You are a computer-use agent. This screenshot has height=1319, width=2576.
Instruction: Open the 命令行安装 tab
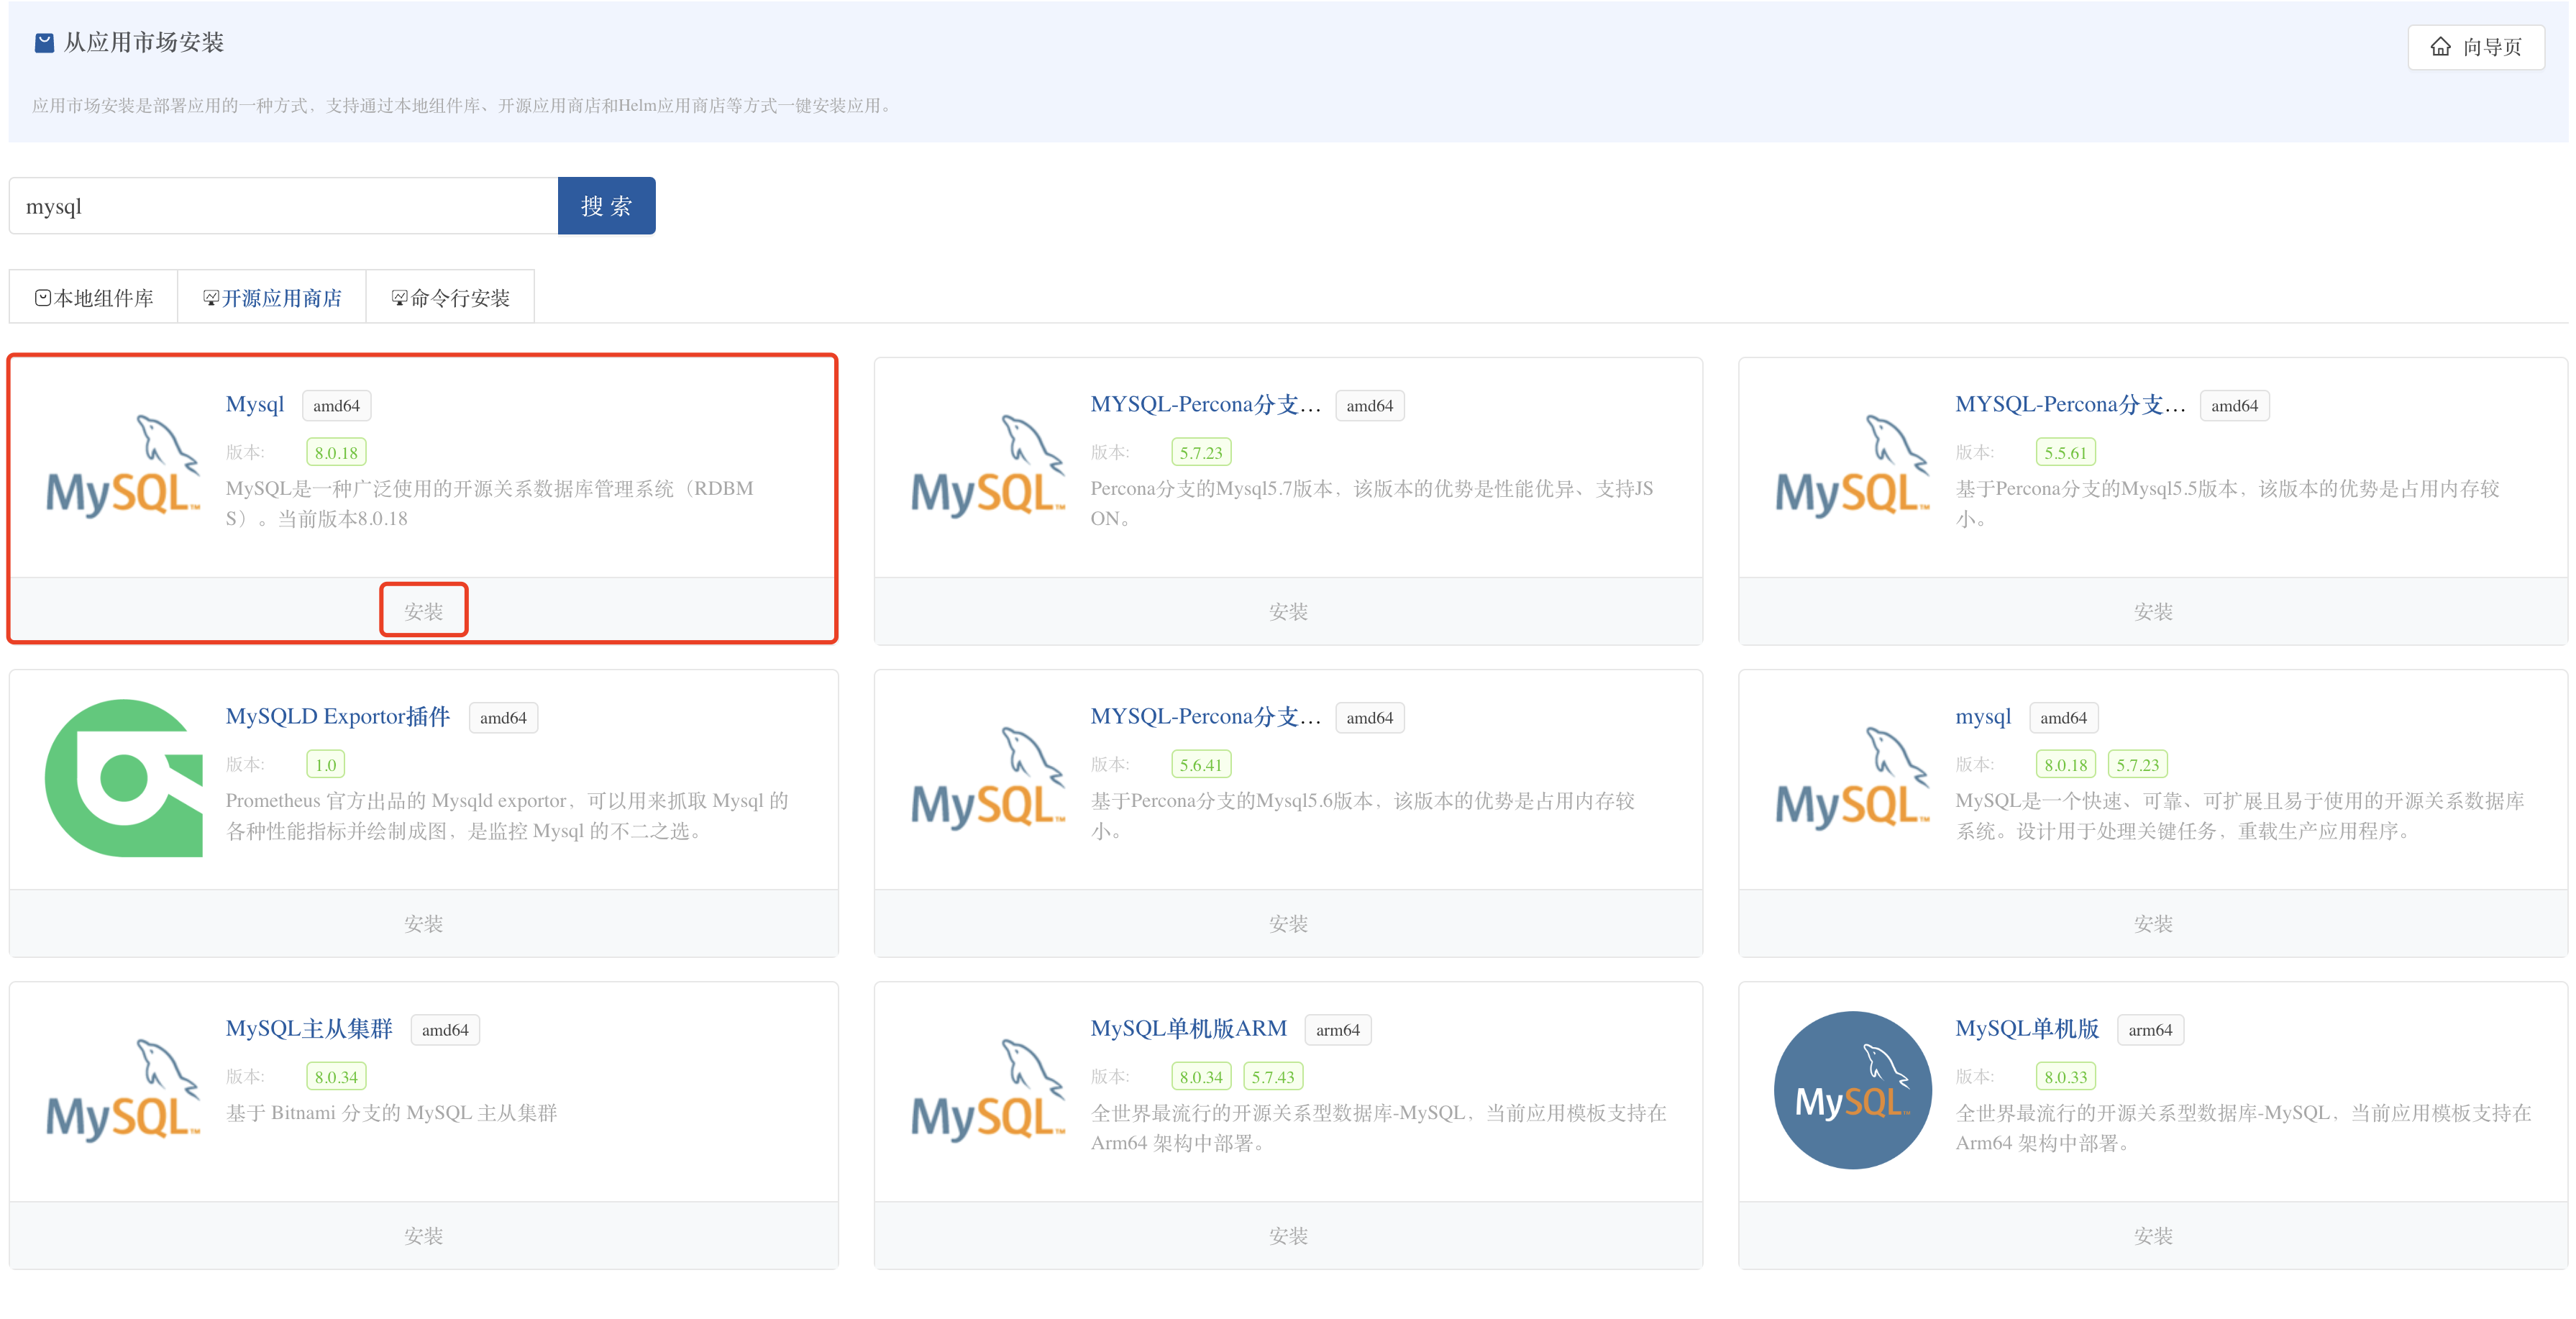[x=450, y=298]
